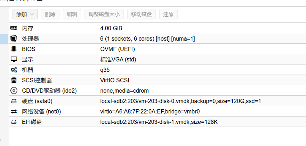This screenshot has width=306, height=146.
Task: Click the EFI disk drive icon
Action: [14, 122]
